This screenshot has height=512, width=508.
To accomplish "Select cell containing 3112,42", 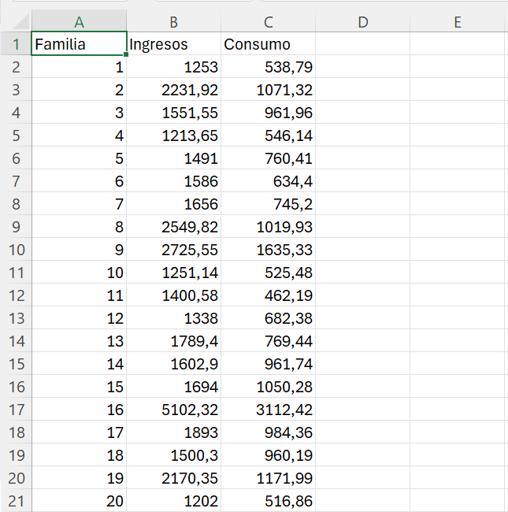I will (x=268, y=410).
